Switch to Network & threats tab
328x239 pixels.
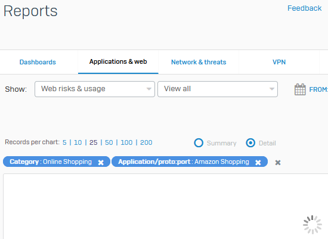pos(199,62)
